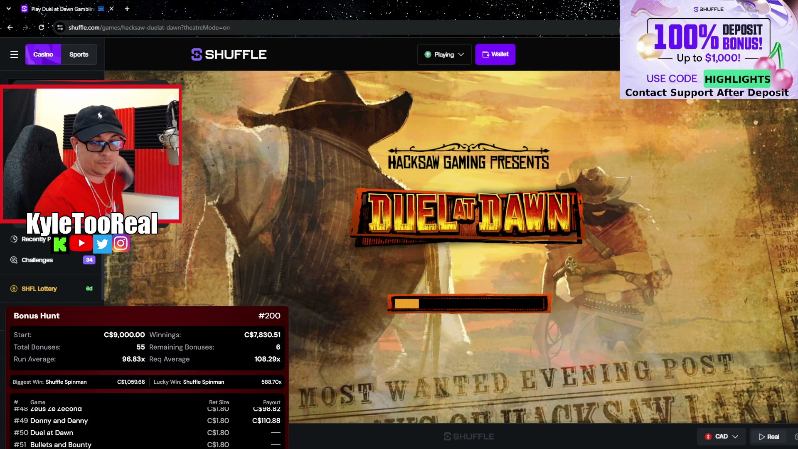Click the Recently Played clock icon
The width and height of the screenshot is (798, 449).
point(14,239)
